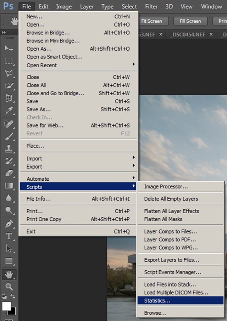This screenshot has width=227, height=321.
Task: Click the Zoom tool in toolbar
Action: point(9,286)
